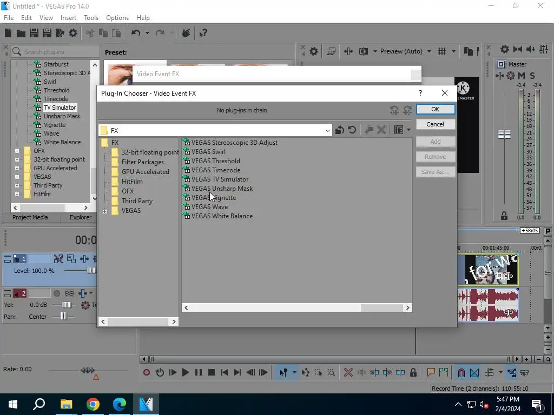Click the audio track Pan slider
This screenshot has width=554, height=415.
point(64,316)
